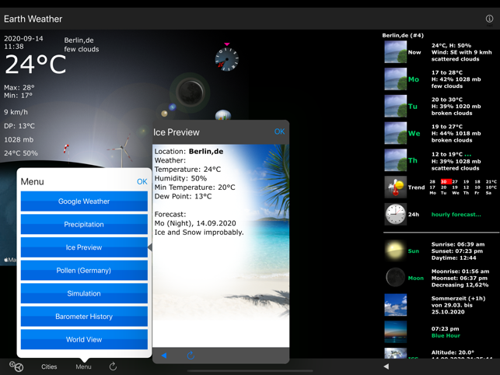Select the We forecast thumbnail
The width and height of the screenshot is (500, 375).
[395, 133]
